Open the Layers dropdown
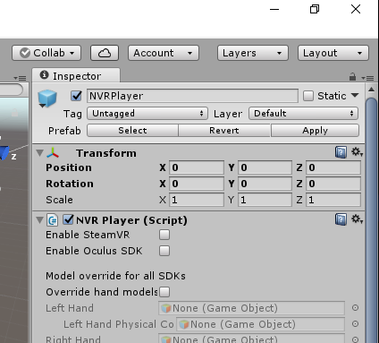Viewport: 379px width, 343px height. point(253,53)
